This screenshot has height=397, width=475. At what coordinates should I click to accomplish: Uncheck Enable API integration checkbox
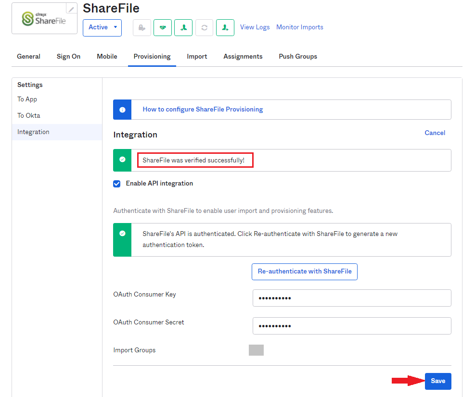(x=117, y=184)
